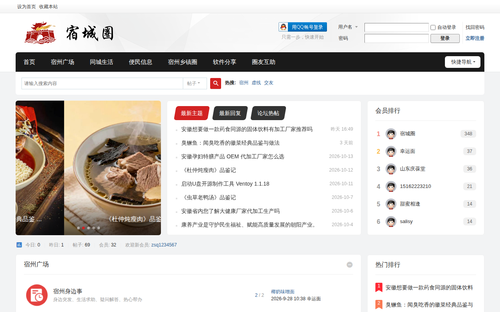500x312 pixels.
Task: Select the 首页 nav menu item
Action: point(29,62)
